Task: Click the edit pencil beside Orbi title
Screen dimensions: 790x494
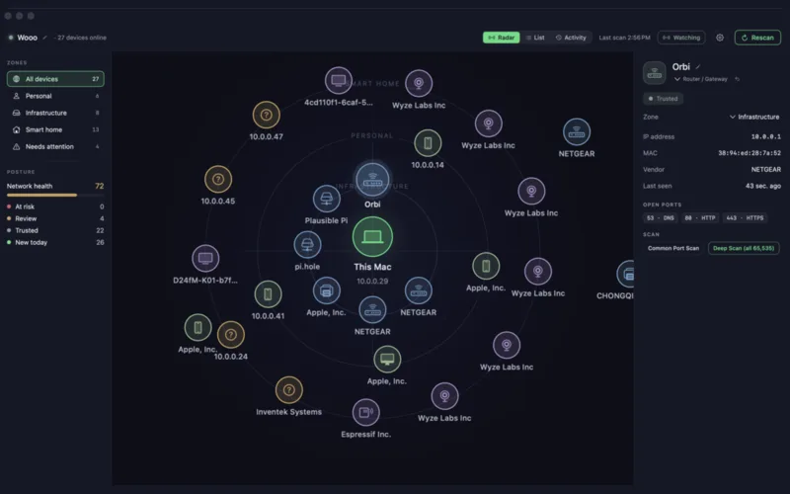Action: coord(698,66)
